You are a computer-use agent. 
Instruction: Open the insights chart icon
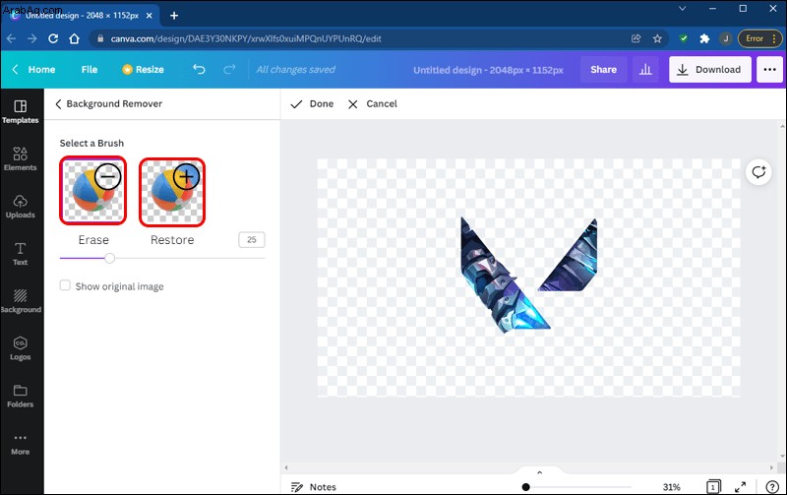645,69
